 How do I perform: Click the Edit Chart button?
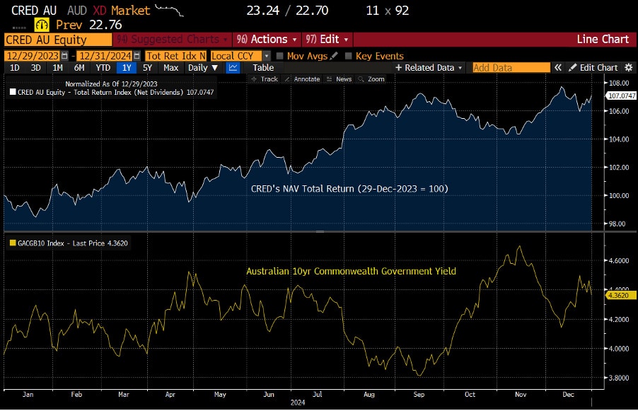click(x=593, y=67)
